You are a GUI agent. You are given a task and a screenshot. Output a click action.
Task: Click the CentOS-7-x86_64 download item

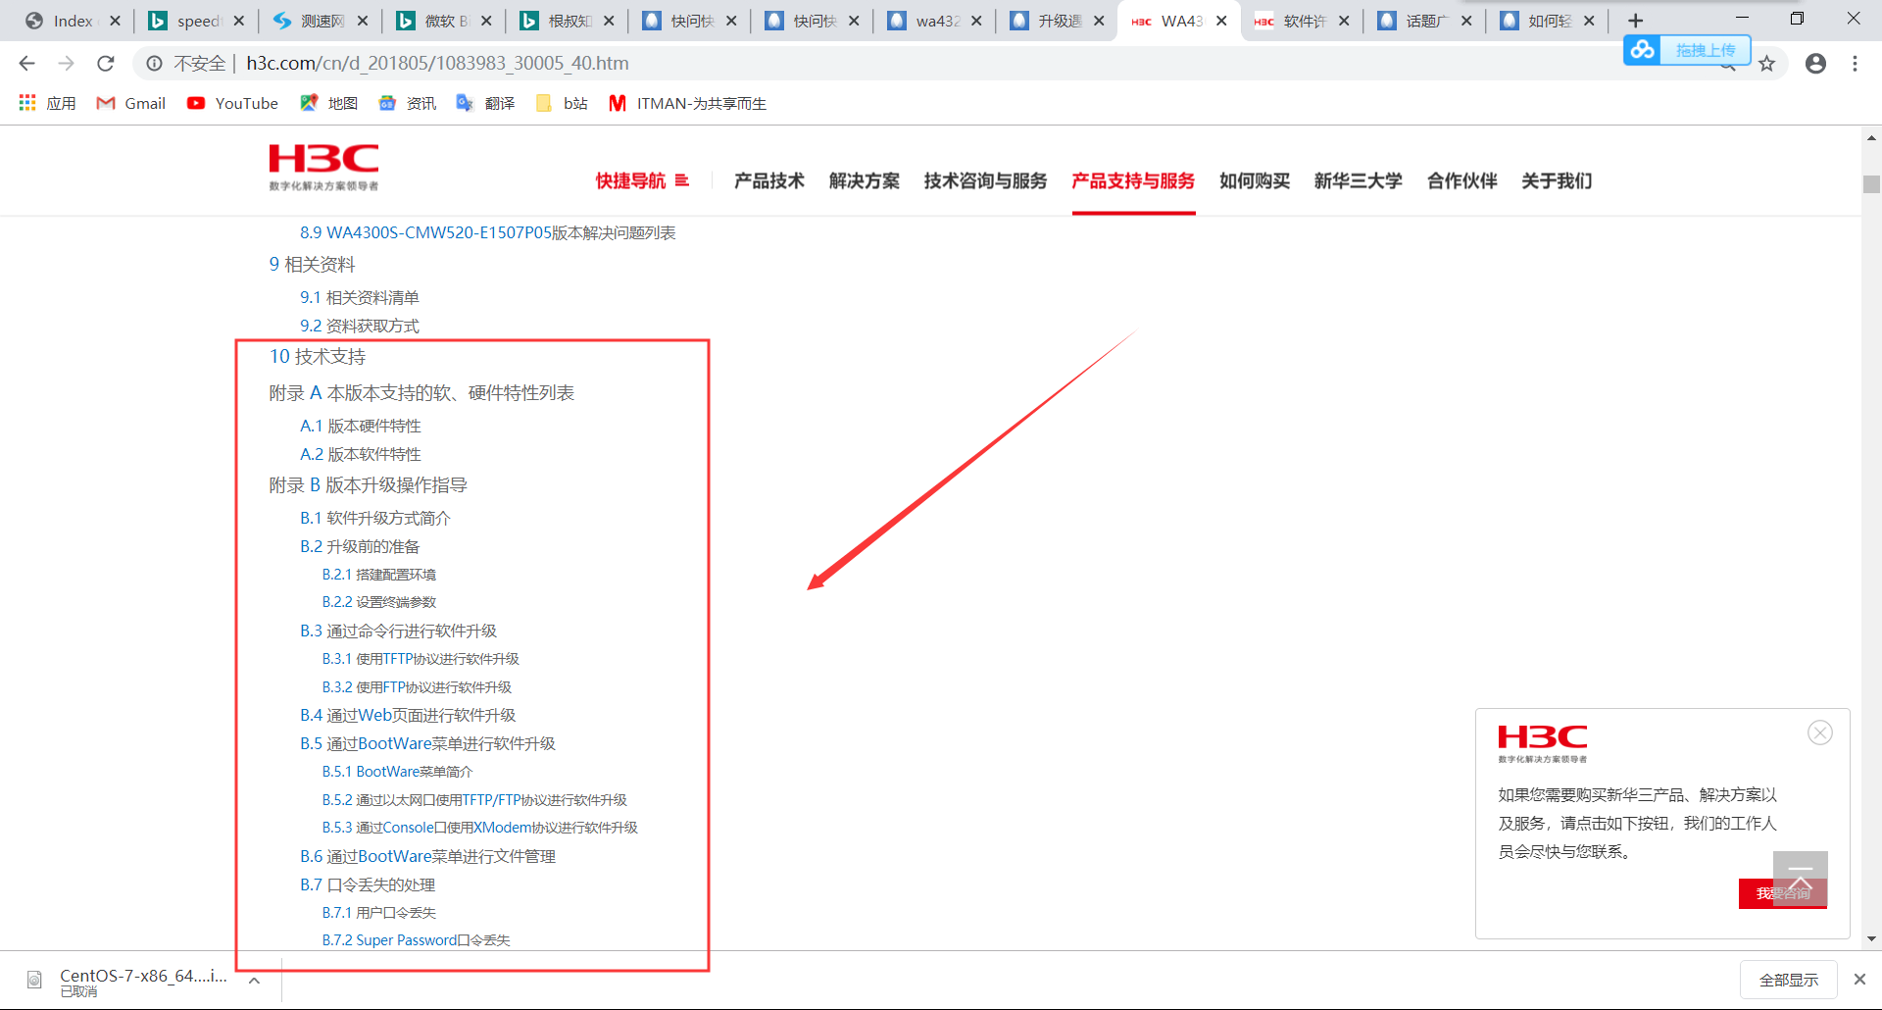coord(129,981)
